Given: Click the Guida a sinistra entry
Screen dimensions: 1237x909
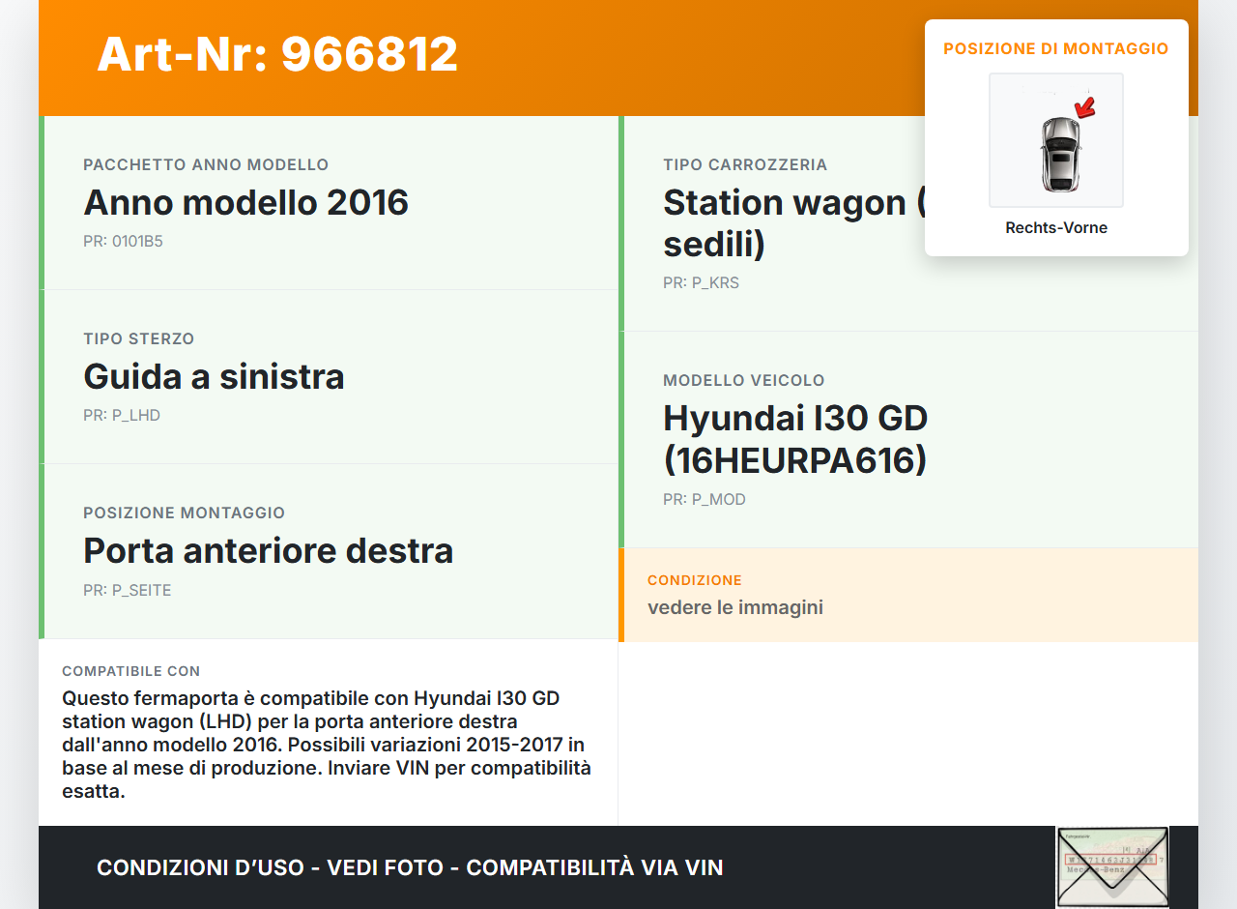Looking at the screenshot, I should [214, 377].
